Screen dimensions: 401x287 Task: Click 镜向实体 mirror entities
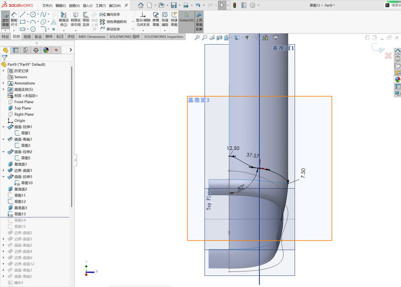(110, 14)
